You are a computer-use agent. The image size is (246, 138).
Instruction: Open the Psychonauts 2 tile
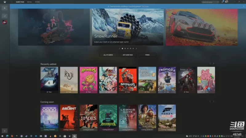click(108, 118)
